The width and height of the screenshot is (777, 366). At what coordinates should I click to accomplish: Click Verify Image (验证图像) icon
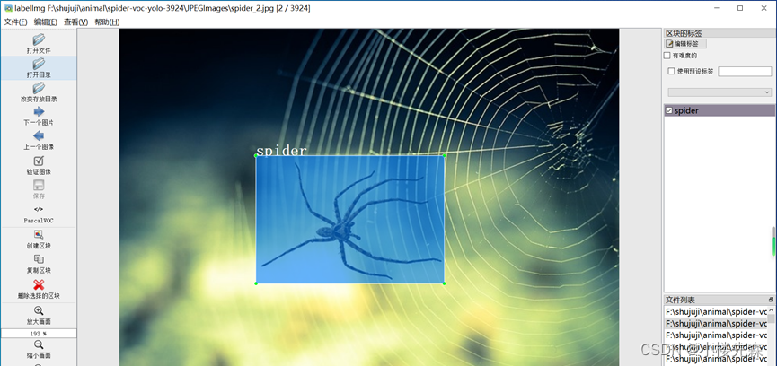point(39,161)
